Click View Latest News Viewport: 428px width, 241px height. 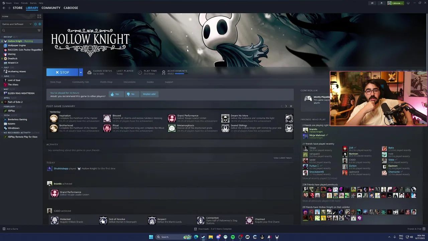(x=283, y=158)
